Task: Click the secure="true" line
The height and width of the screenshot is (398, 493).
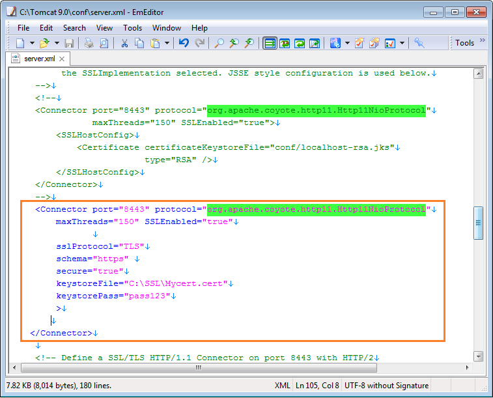Action: [x=90, y=272]
